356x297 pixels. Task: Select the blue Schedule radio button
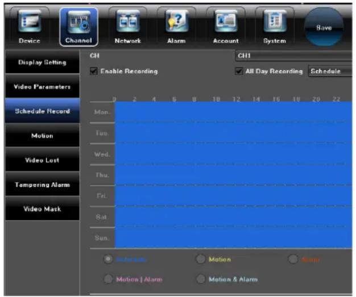[x=108, y=259]
